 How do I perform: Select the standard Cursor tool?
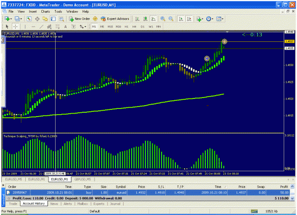click(7, 27)
